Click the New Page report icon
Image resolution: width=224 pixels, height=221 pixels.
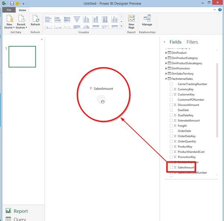(131, 19)
